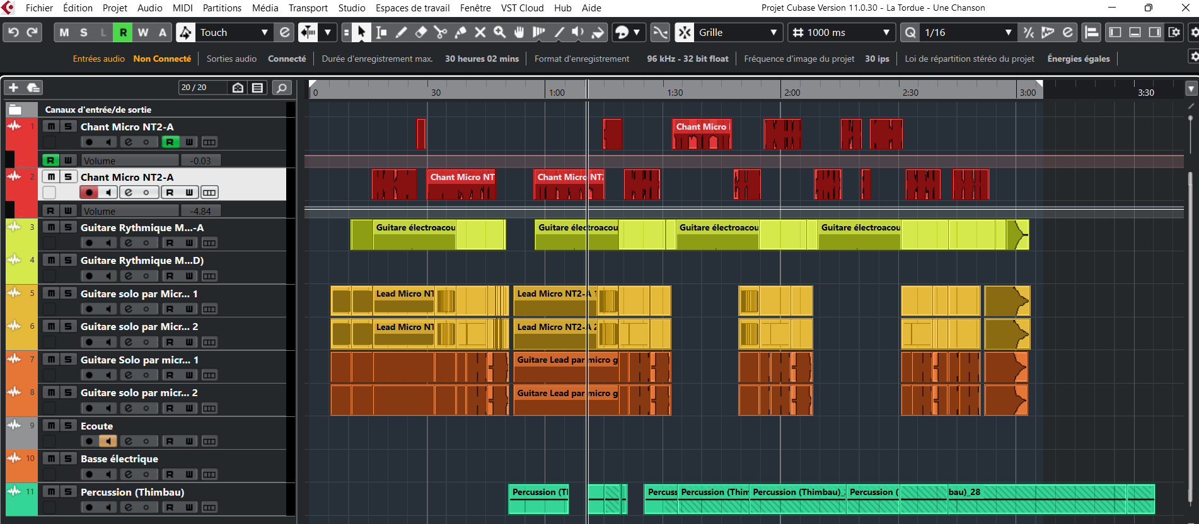Open the Transport menu
Image resolution: width=1199 pixels, height=524 pixels.
(x=308, y=8)
